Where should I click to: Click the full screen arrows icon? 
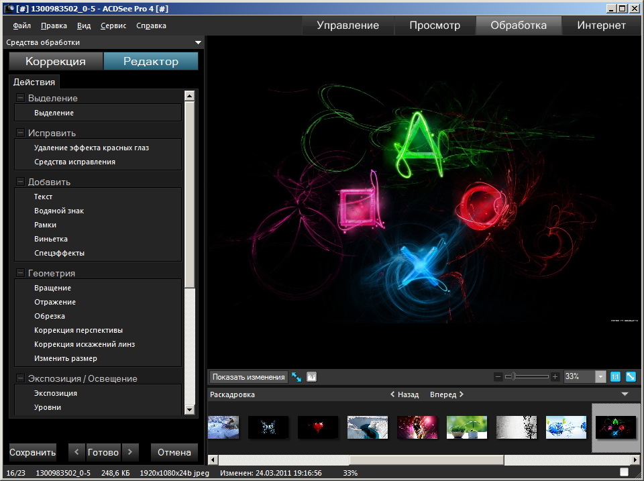pyautogui.click(x=297, y=377)
